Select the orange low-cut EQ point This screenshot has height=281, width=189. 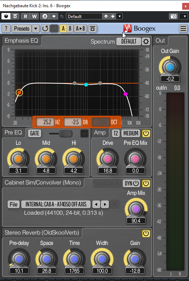[x=19, y=93]
